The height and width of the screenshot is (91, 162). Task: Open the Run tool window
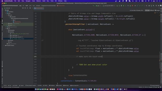pos(10,85)
